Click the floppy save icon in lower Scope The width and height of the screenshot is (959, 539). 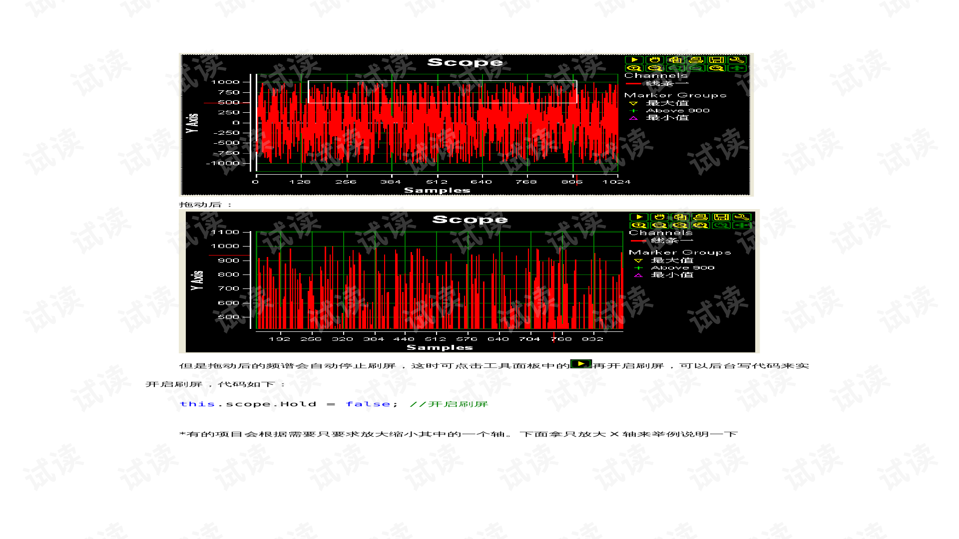[x=721, y=217]
